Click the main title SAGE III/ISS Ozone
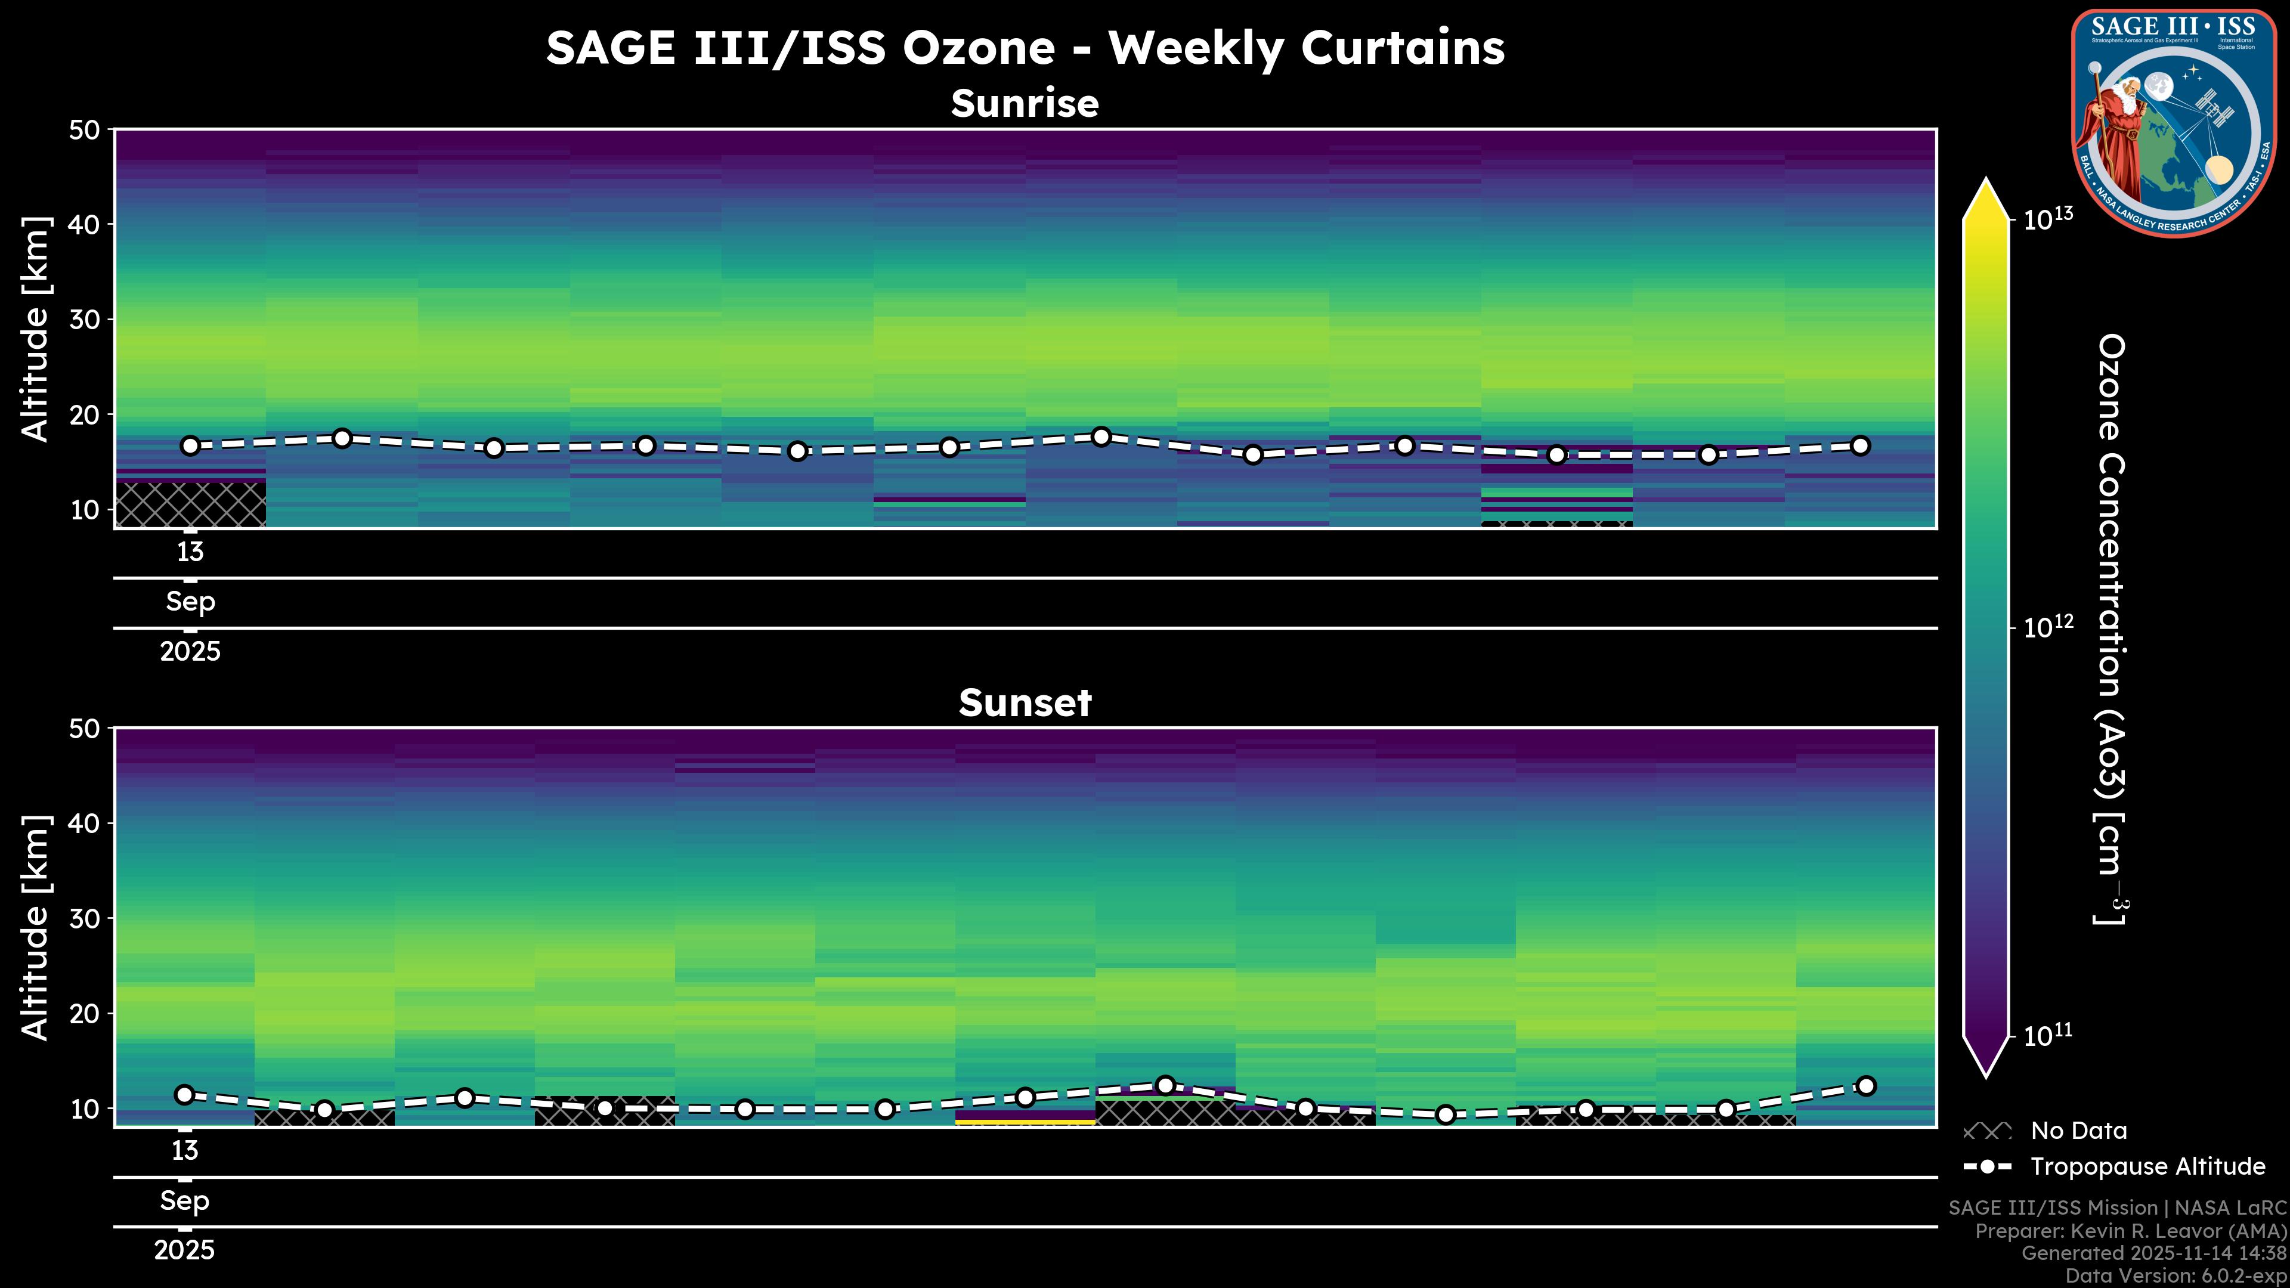This screenshot has width=2290, height=1288. 1024,48
